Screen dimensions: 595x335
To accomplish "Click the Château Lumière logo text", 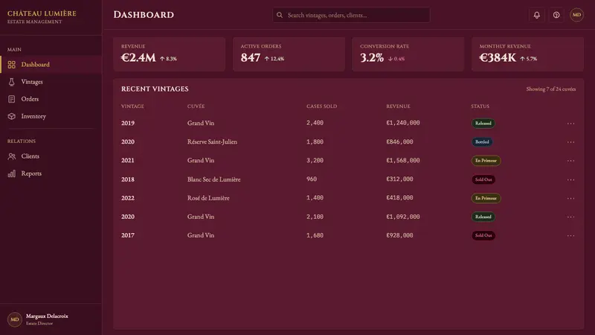I will tap(42, 13).
